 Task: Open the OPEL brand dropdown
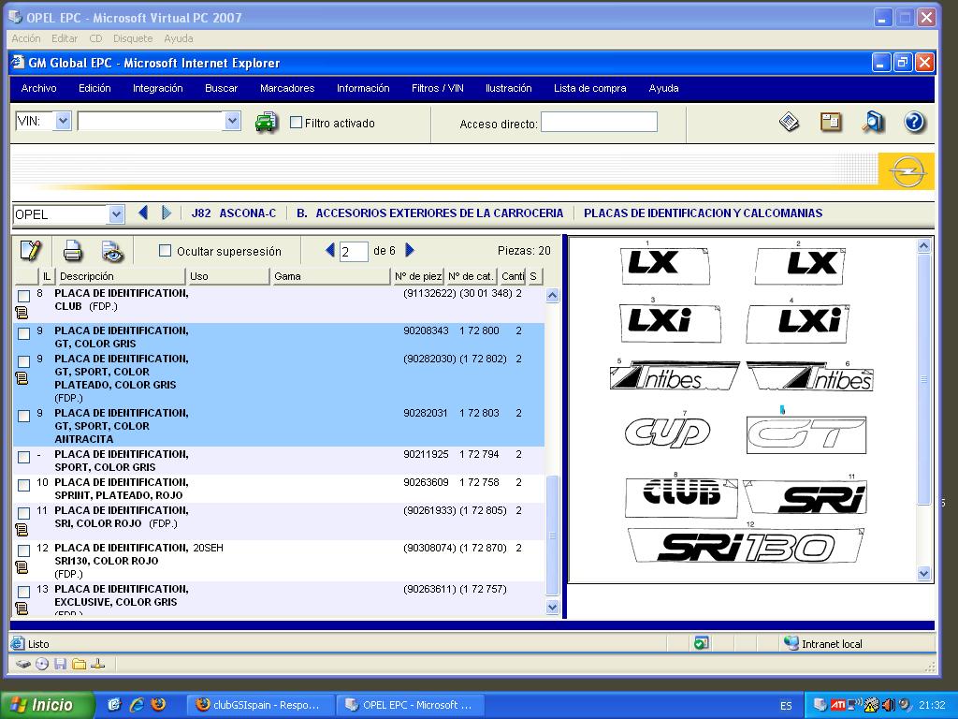coord(116,214)
